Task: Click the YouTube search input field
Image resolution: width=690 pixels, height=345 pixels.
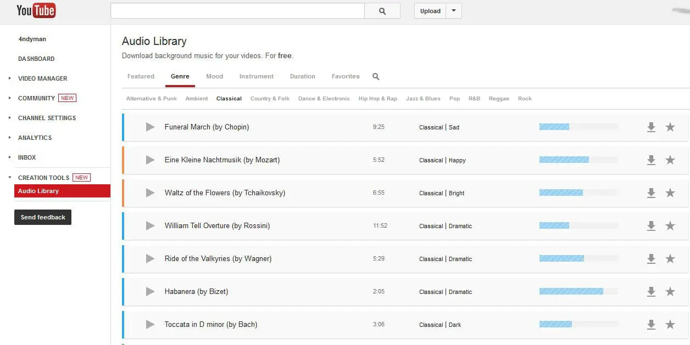Action: click(x=237, y=11)
